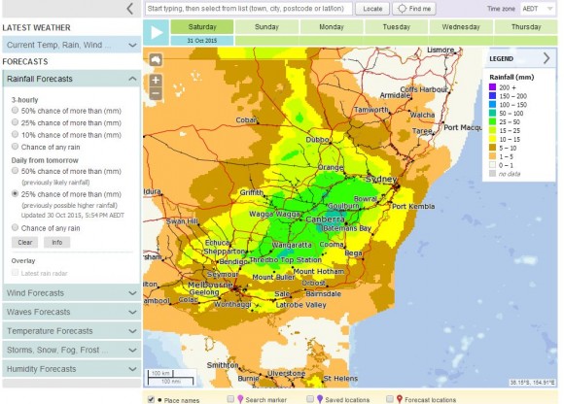
Task: Click Melbourne on the map
Action: point(210,285)
